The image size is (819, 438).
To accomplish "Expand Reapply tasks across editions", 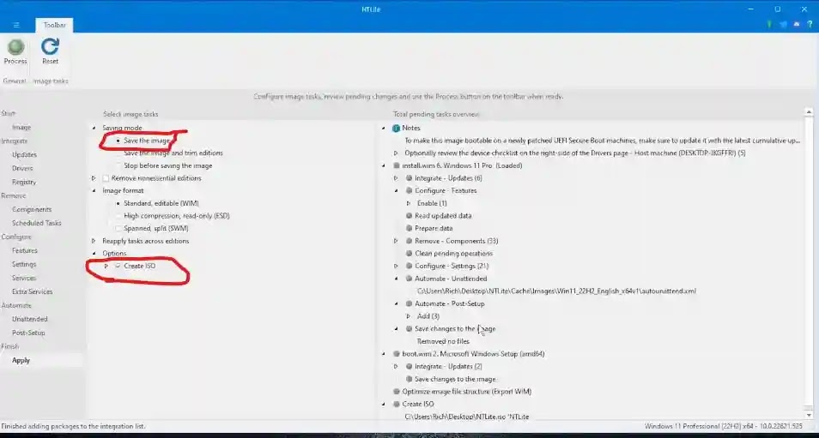I will click(x=94, y=241).
